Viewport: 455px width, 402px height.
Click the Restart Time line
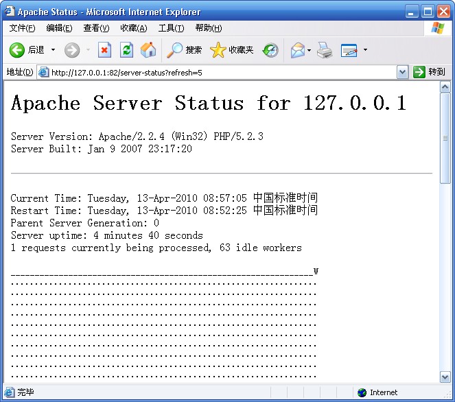pyautogui.click(x=164, y=211)
